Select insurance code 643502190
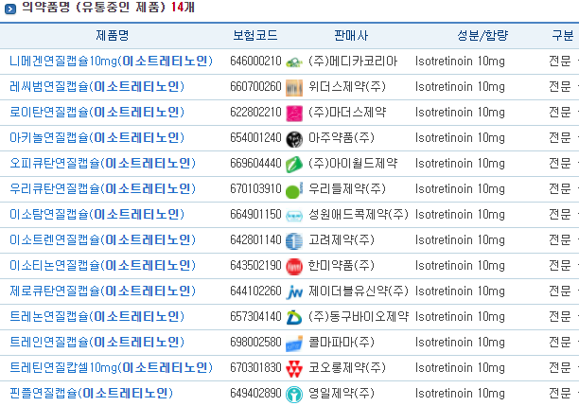The image size is (579, 406). (x=255, y=265)
